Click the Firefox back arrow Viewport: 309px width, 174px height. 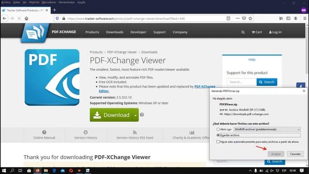coord(4,18)
